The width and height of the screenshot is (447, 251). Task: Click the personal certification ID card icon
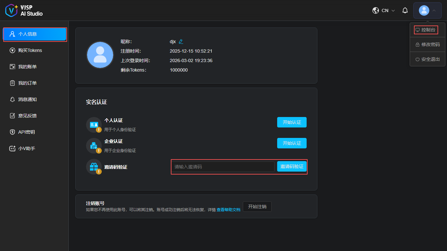pos(94,125)
